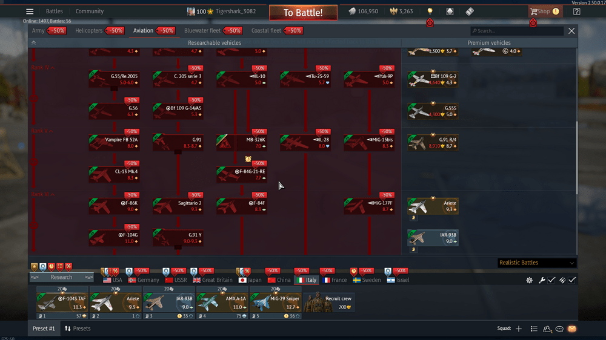The image size is (606, 340).
Task: Click the lightbulb icon in top bar
Action: pyautogui.click(x=430, y=11)
